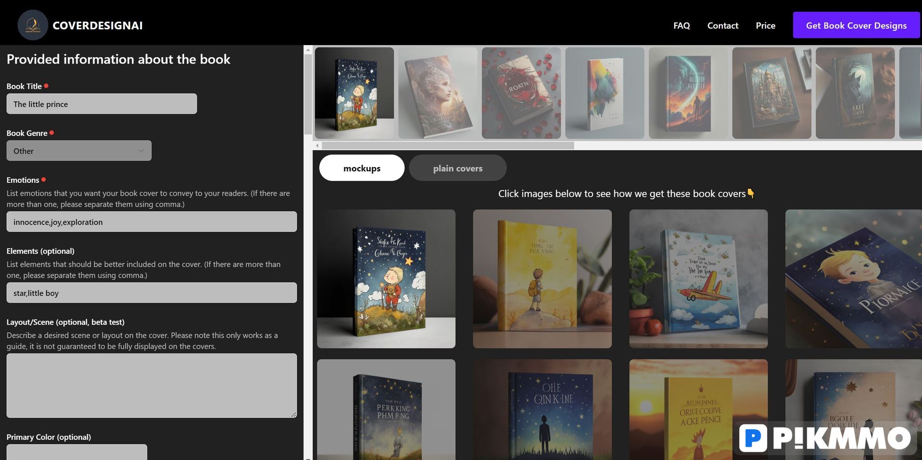Click Get Book Cover Designs button
The height and width of the screenshot is (460, 922).
click(x=856, y=25)
